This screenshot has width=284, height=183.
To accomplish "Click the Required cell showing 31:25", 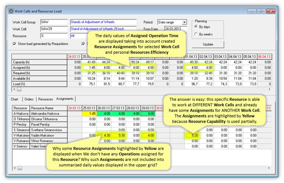I will point(89,73).
